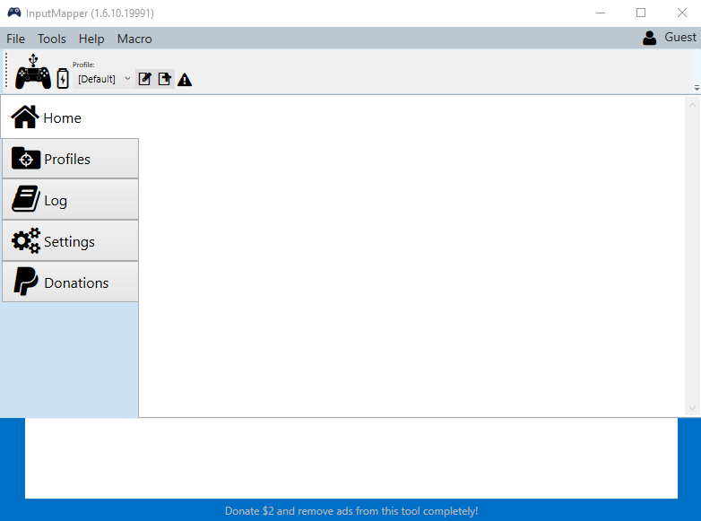Minimize the InputMapper window
Image resolution: width=701 pixels, height=521 pixels.
click(x=601, y=13)
